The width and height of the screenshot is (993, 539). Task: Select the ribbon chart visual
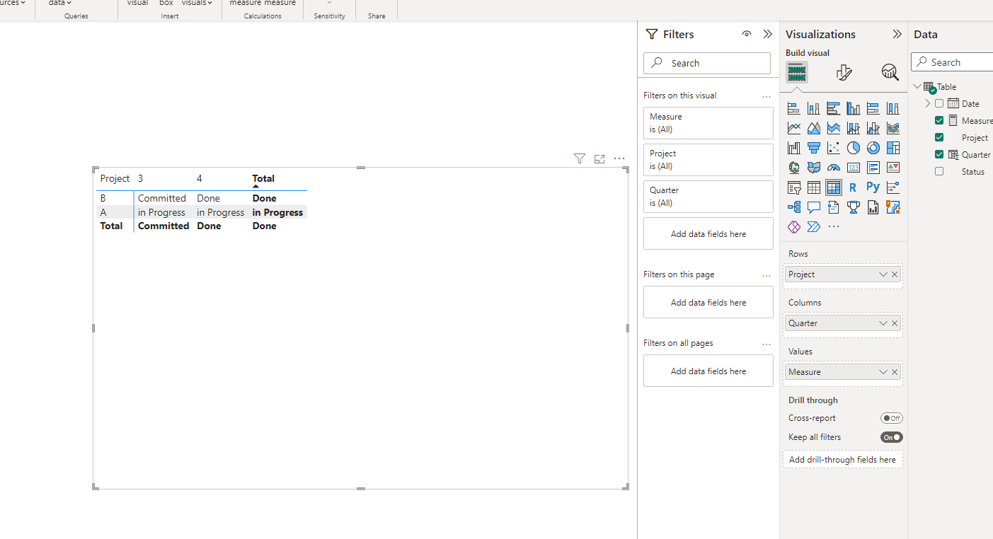point(893,129)
